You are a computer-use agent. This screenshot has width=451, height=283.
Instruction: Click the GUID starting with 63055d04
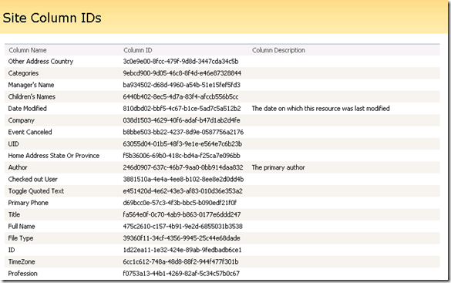tap(183, 143)
